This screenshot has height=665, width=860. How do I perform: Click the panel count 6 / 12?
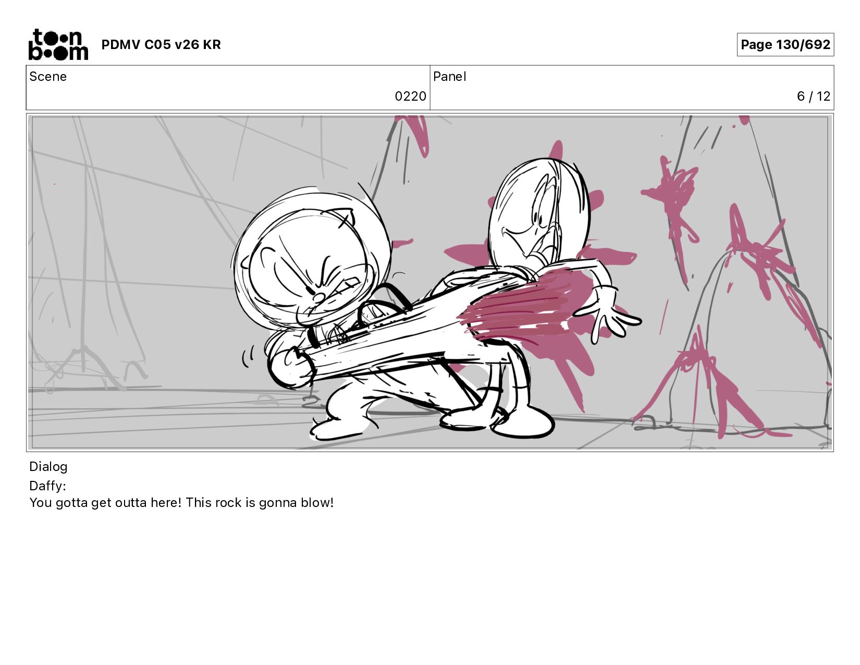(813, 96)
